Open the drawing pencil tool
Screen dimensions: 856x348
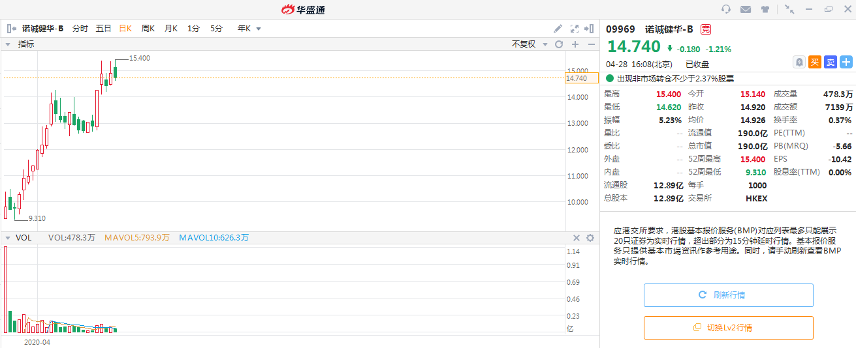coord(558,29)
